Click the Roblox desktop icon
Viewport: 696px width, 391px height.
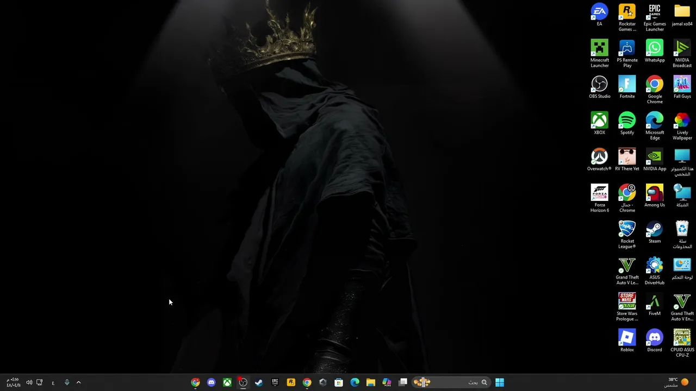(x=627, y=340)
